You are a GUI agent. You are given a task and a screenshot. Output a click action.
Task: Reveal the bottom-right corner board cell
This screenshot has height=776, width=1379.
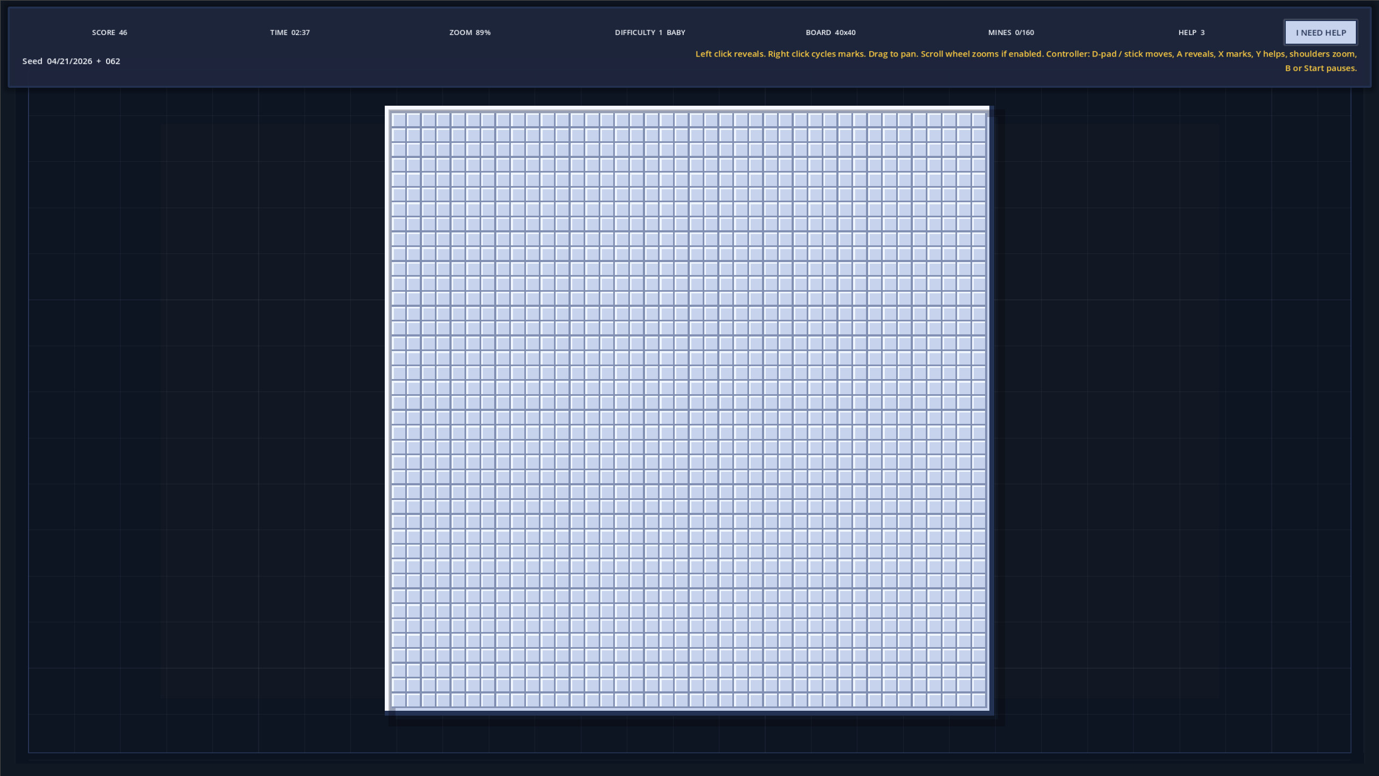979,700
